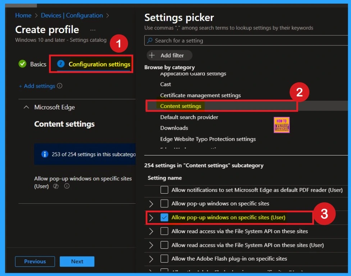The width and height of the screenshot is (351, 276).
Task: Uncheck Allow pop-up windows on specific sites (User)
Action: click(164, 217)
